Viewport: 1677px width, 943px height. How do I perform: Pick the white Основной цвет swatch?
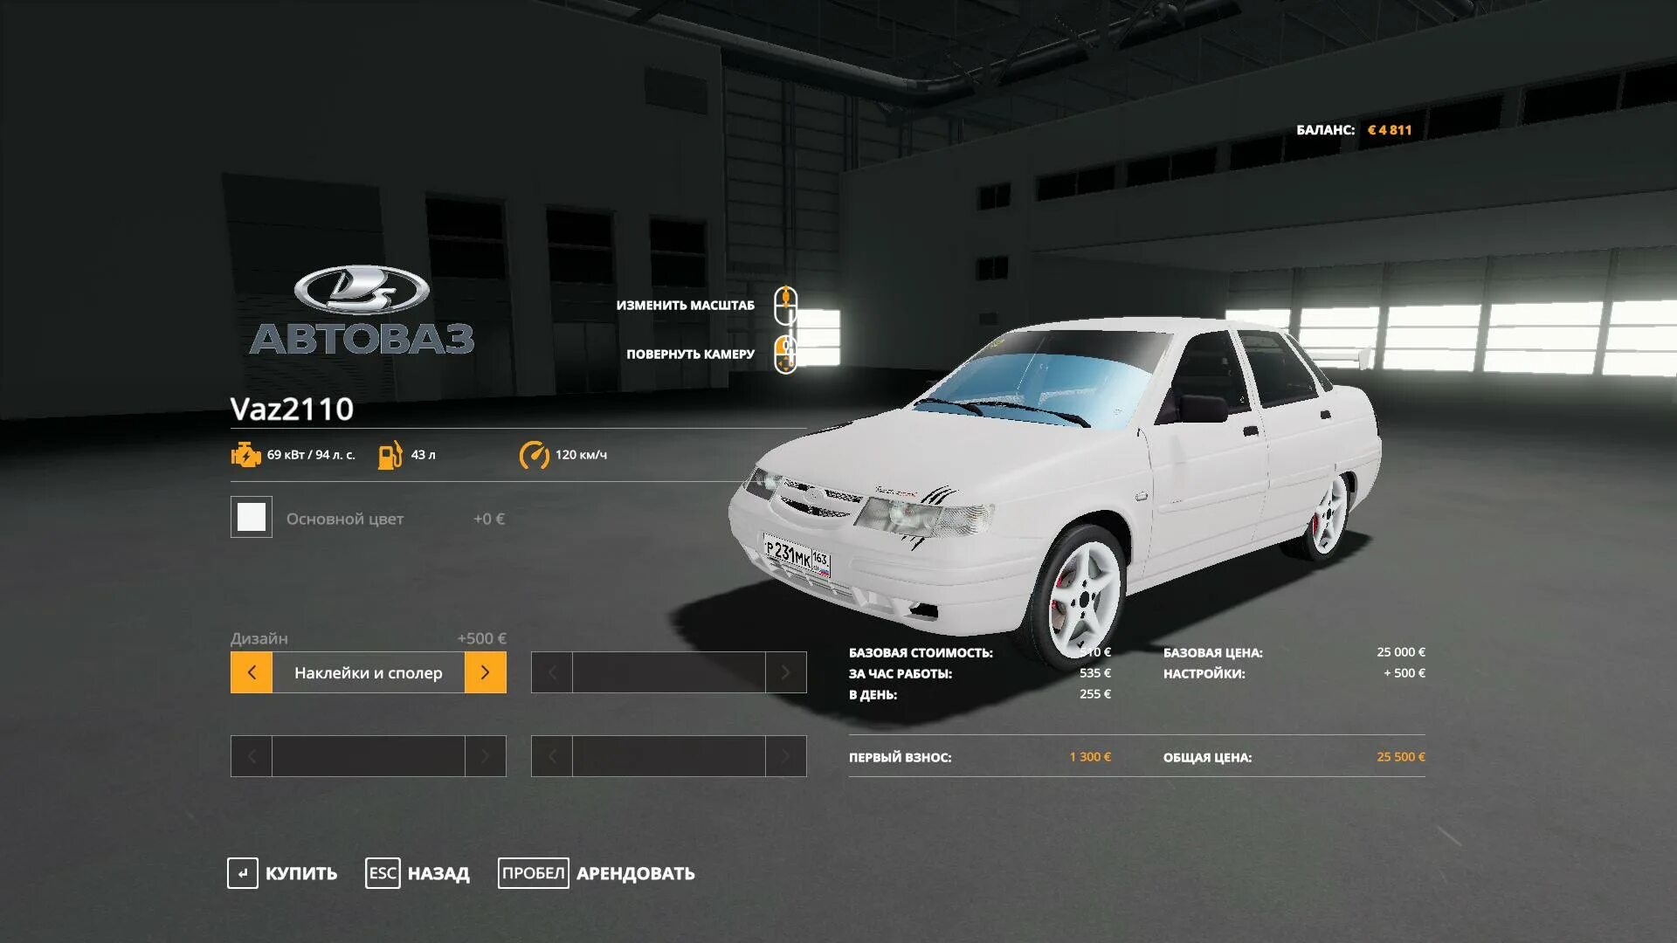coord(252,517)
